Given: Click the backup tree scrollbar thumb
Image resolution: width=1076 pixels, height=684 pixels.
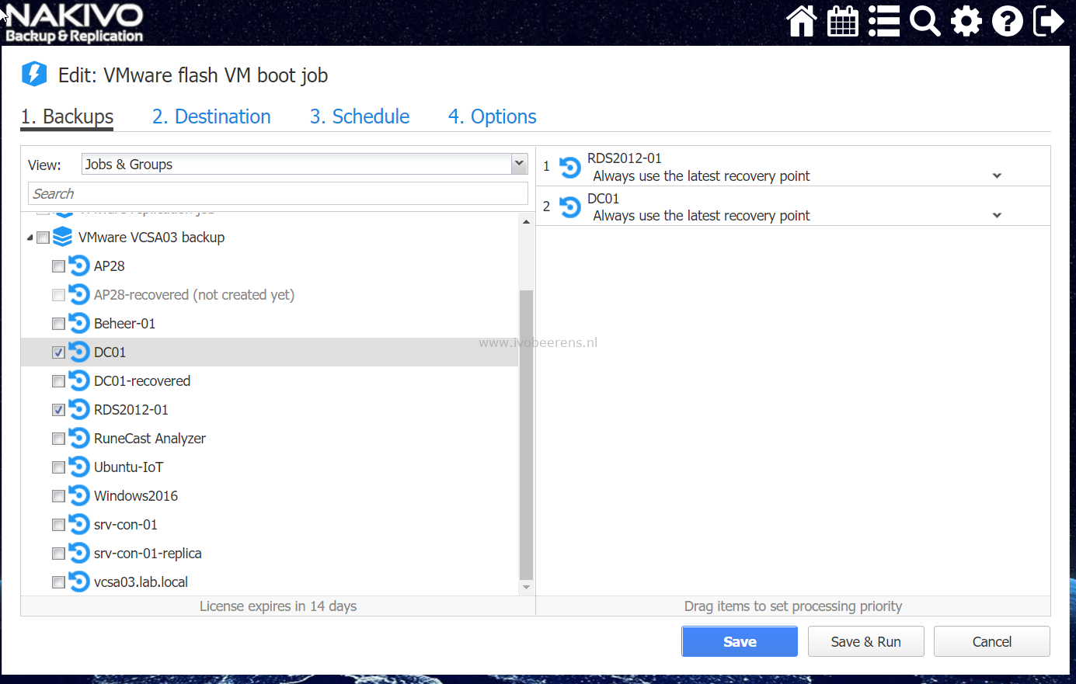Looking at the screenshot, I should [526, 435].
